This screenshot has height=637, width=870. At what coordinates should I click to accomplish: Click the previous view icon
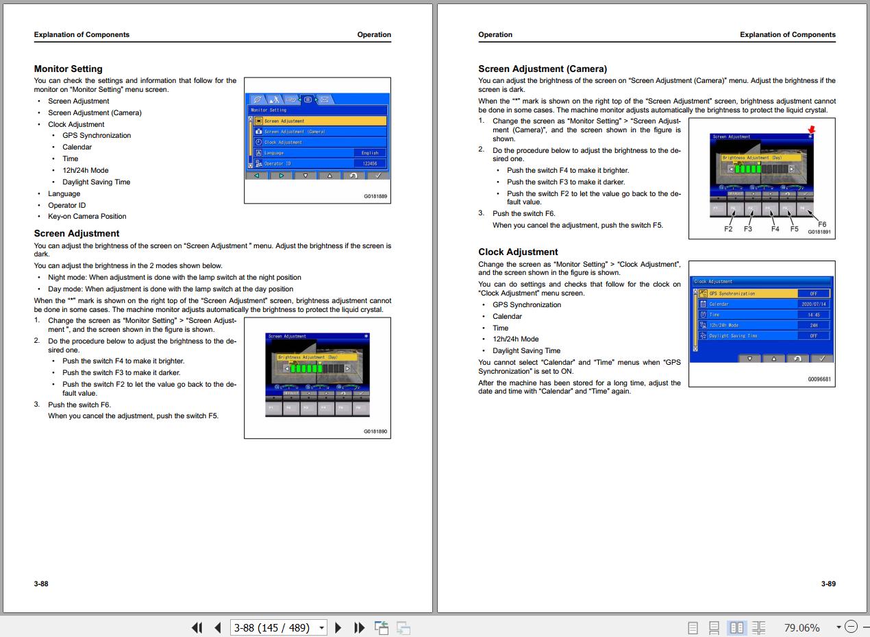pyautogui.click(x=382, y=627)
